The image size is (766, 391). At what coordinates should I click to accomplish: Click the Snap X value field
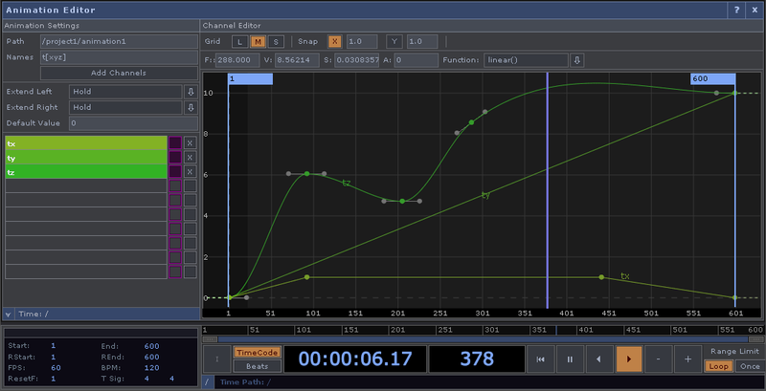coord(362,42)
